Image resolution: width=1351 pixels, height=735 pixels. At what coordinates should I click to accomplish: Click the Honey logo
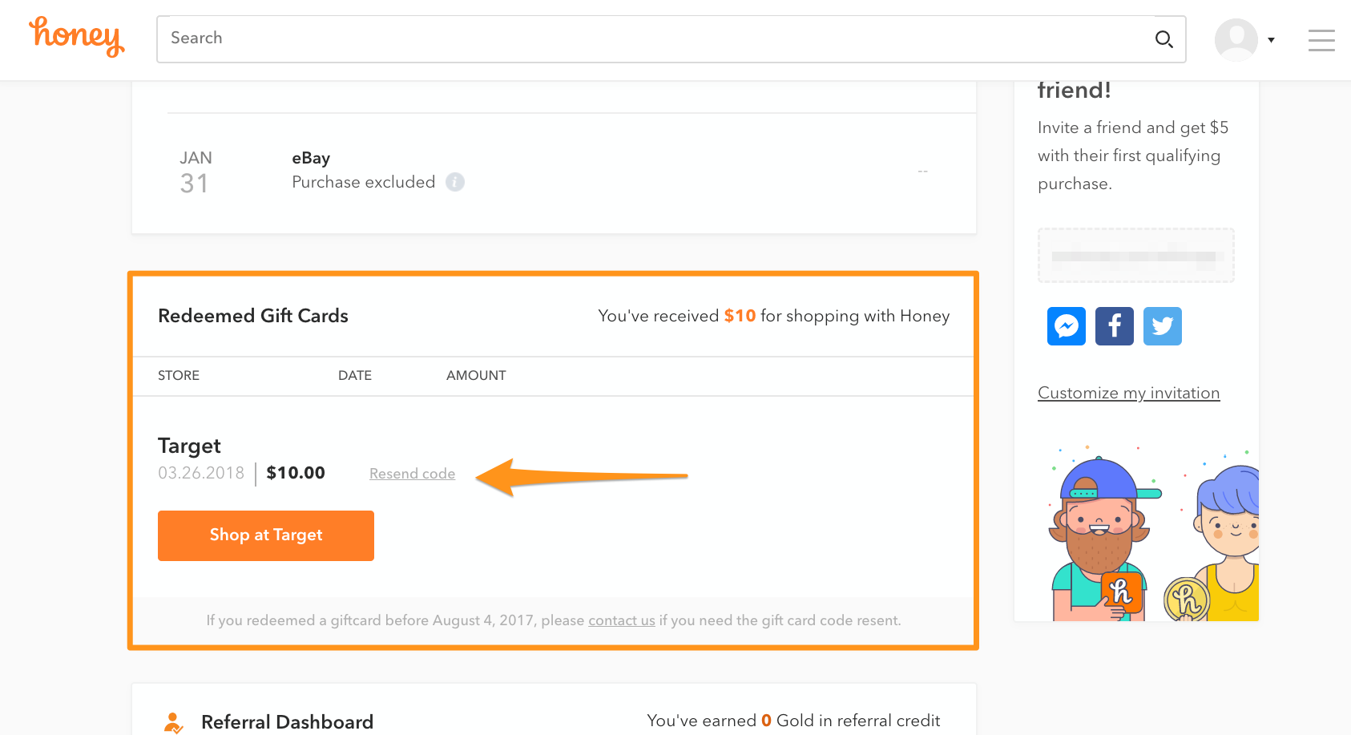[x=77, y=37]
